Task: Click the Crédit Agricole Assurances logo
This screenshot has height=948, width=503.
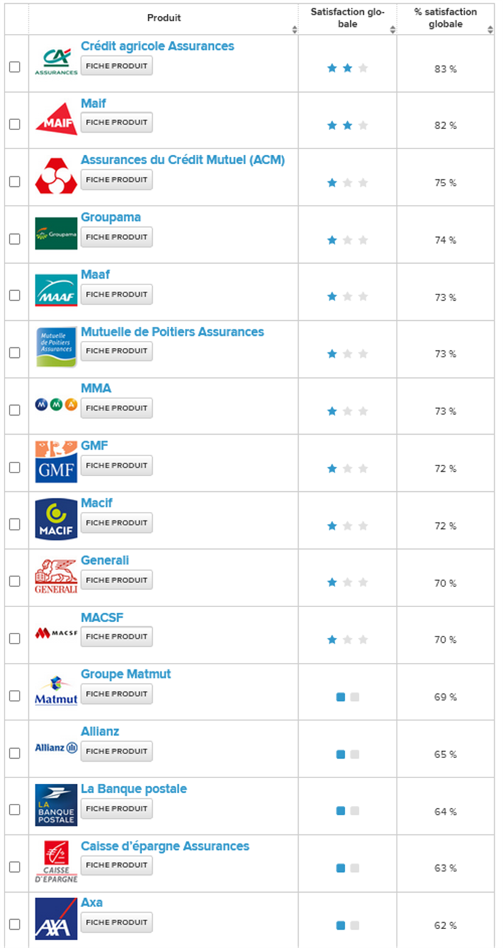Action: [x=56, y=62]
